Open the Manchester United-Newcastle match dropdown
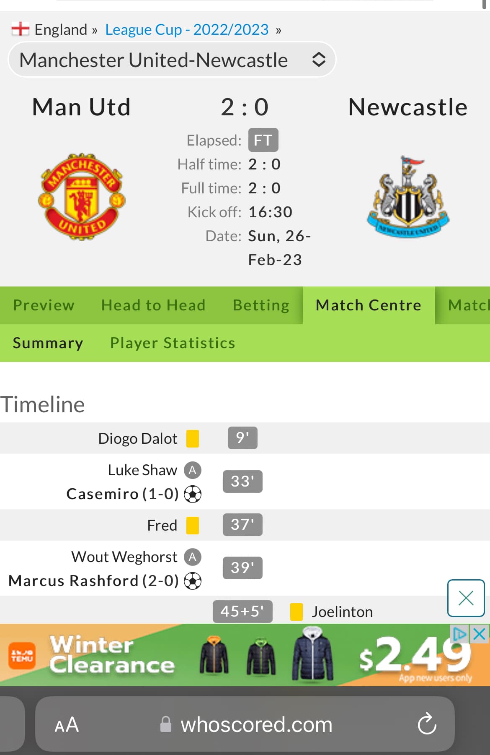The width and height of the screenshot is (490, 755). (x=172, y=60)
